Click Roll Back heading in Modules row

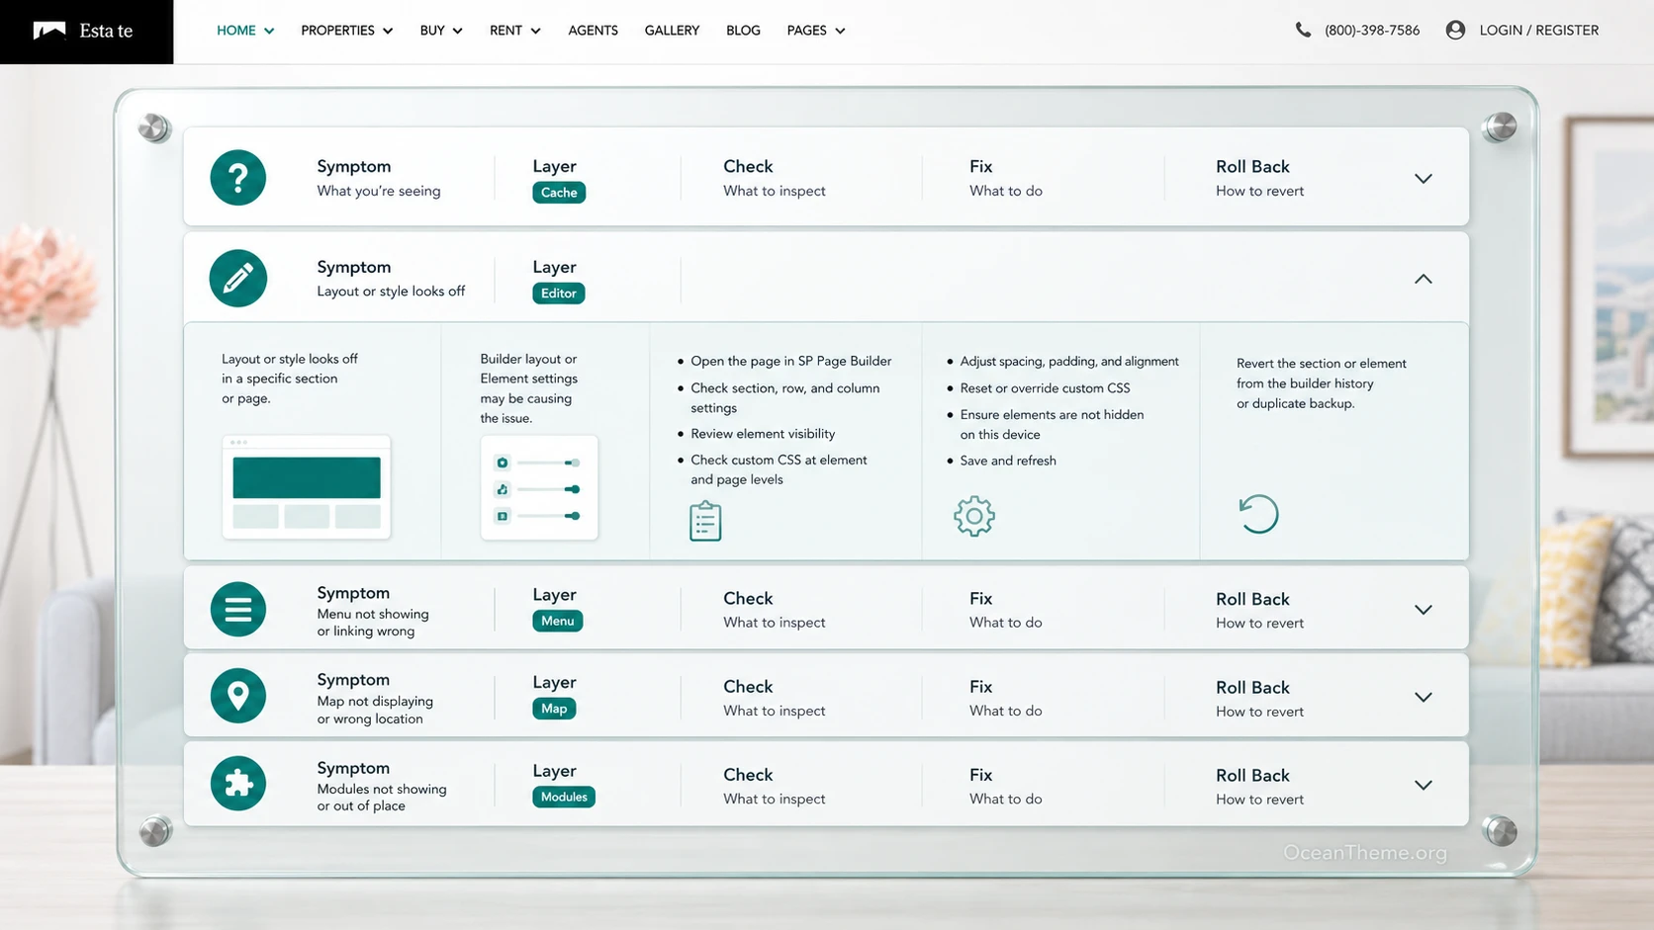[x=1252, y=776]
